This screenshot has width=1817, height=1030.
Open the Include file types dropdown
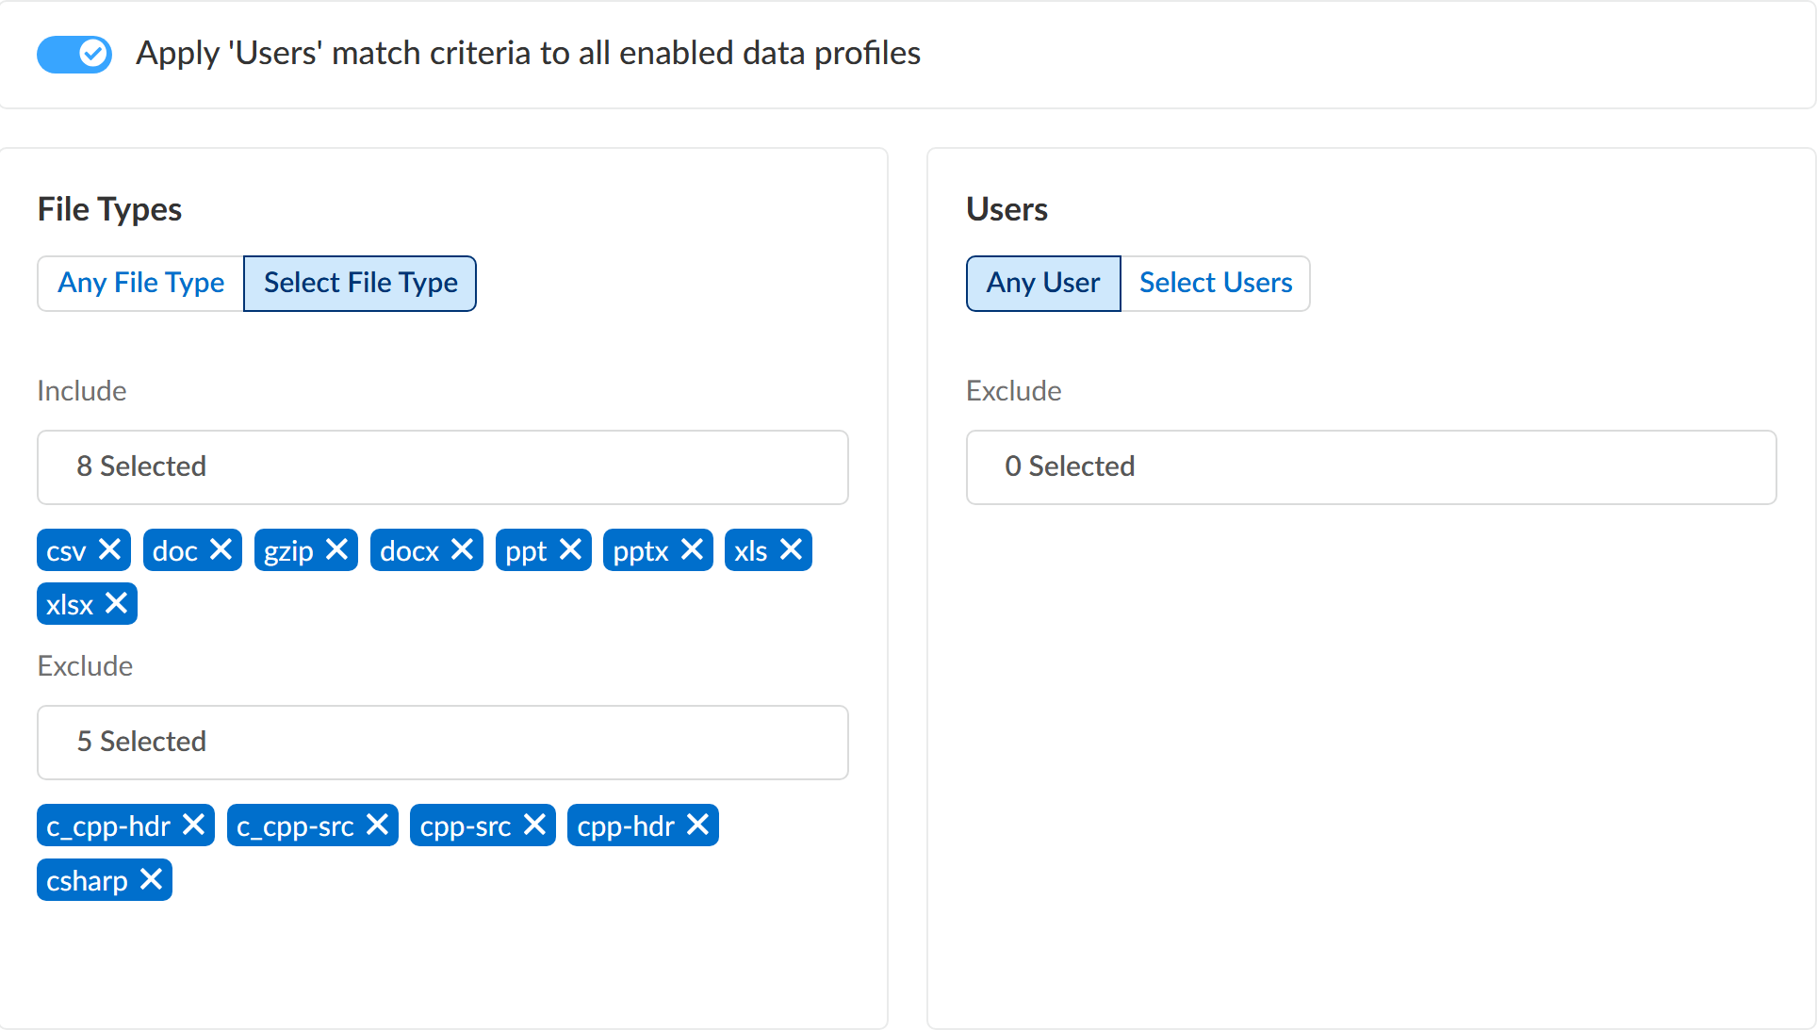[442, 466]
